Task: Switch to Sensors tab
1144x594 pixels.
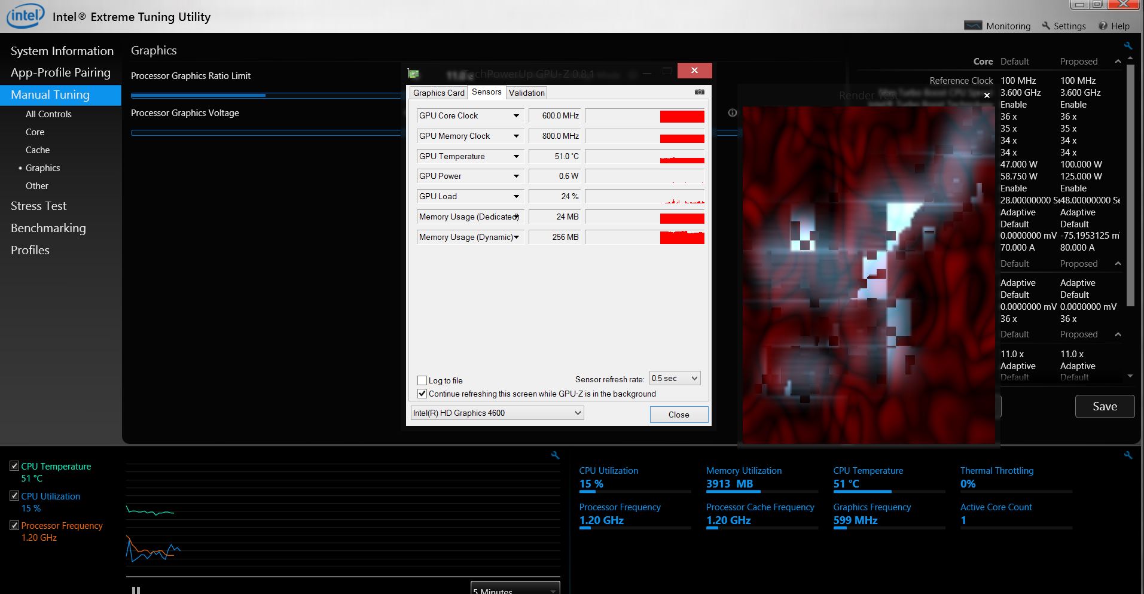Action: [486, 92]
